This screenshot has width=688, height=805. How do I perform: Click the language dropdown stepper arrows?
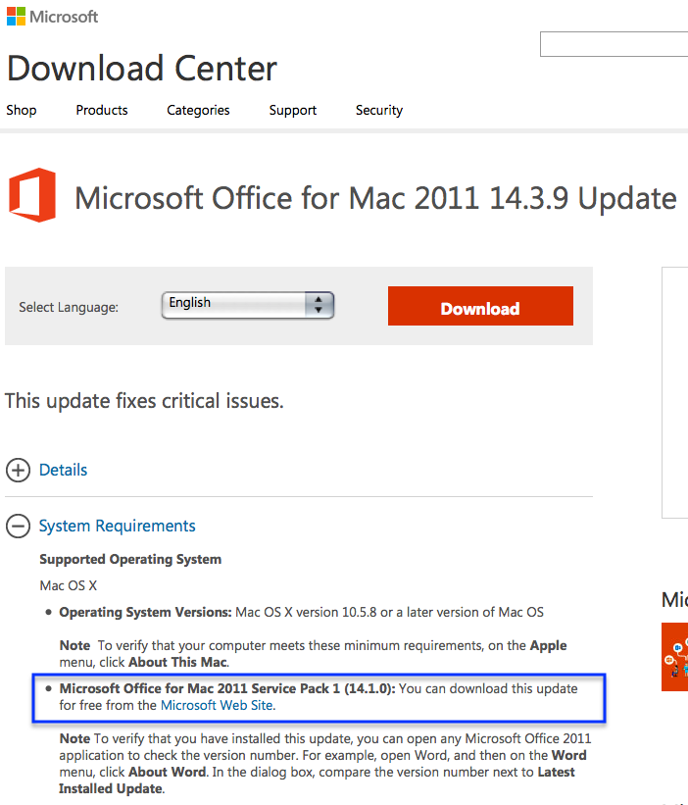(x=319, y=305)
